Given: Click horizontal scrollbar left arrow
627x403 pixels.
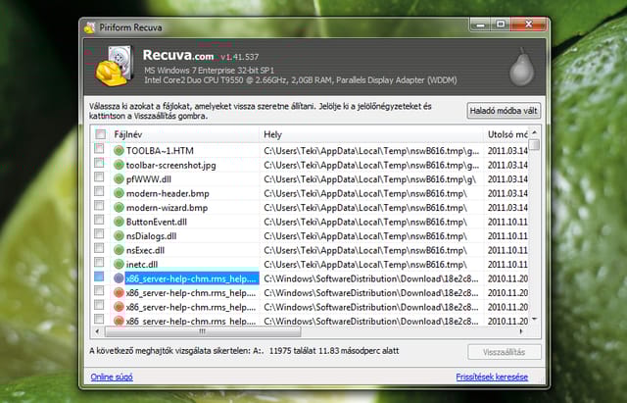Looking at the screenshot, I should click(97, 331).
